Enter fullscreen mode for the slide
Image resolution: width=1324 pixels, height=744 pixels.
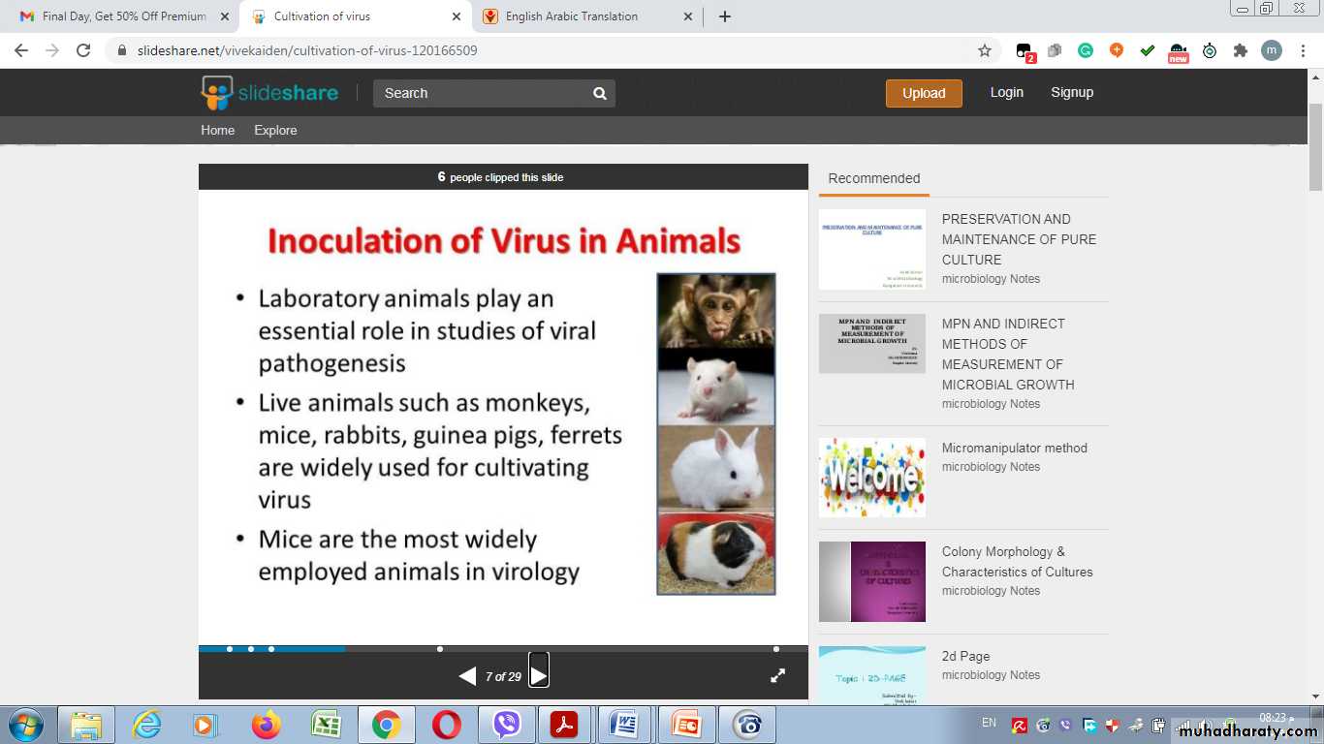point(777,676)
